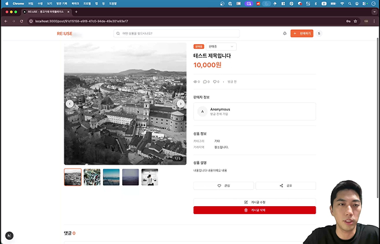380x244 pixels.
Task: Click the heart 관심 button
Action: [223, 186]
